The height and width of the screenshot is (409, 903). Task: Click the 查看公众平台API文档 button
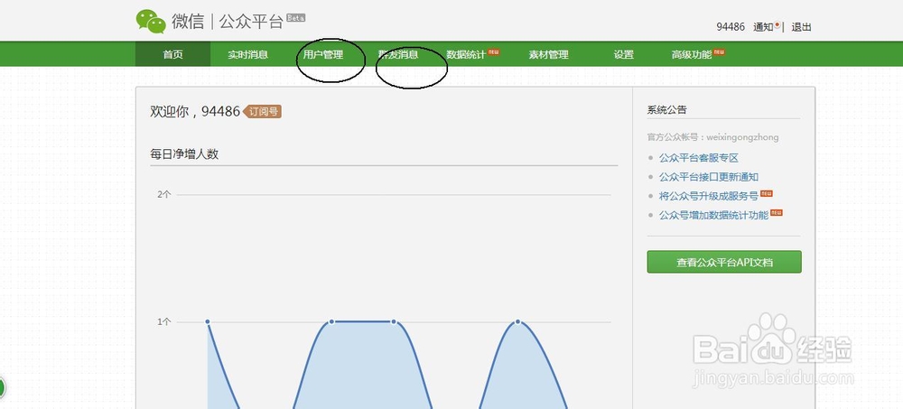pos(724,262)
